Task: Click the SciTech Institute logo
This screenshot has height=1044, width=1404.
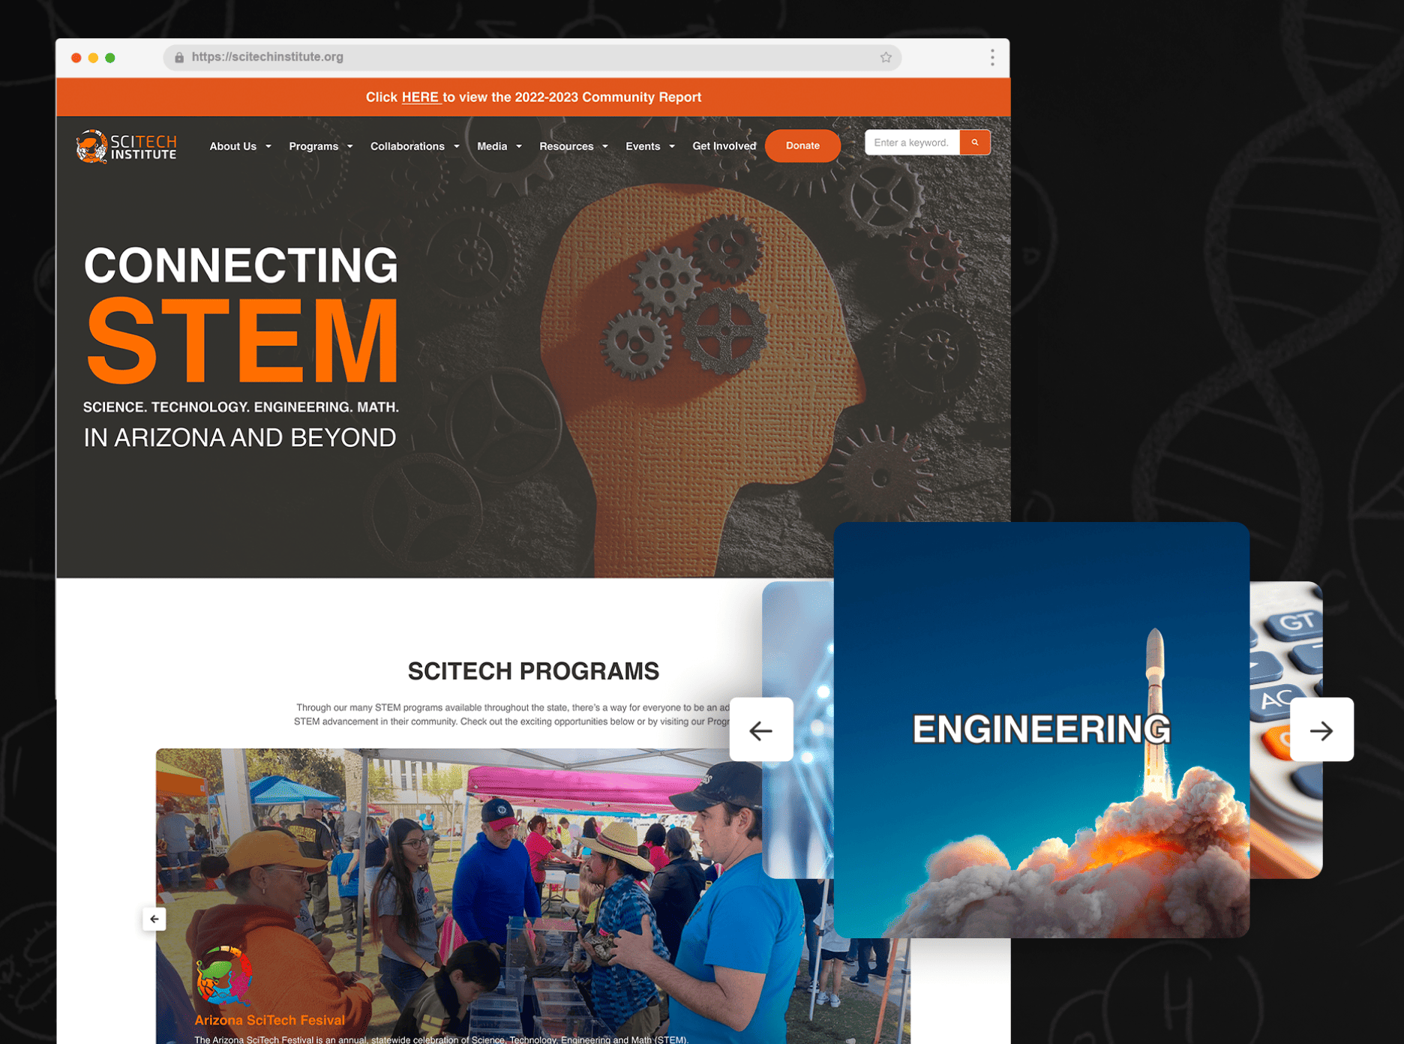Action: click(x=126, y=146)
